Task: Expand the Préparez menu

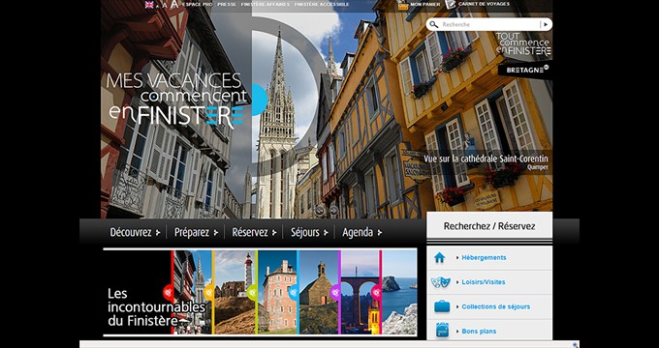Action: tap(197, 232)
